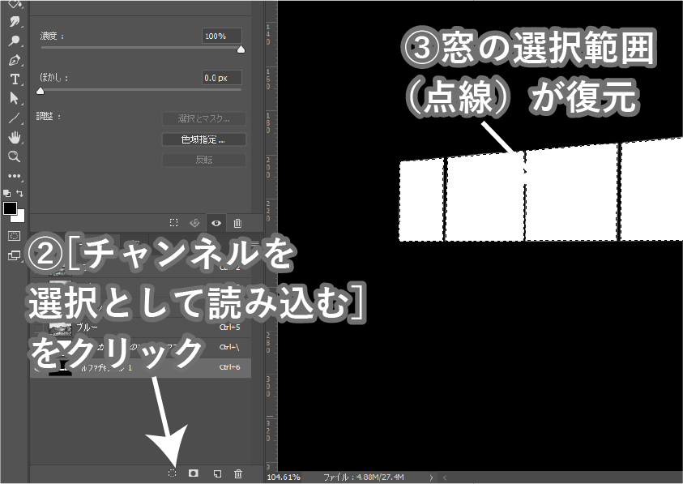Load channel as selection in Channels panel
This screenshot has height=484, width=683.
pyautogui.click(x=172, y=473)
